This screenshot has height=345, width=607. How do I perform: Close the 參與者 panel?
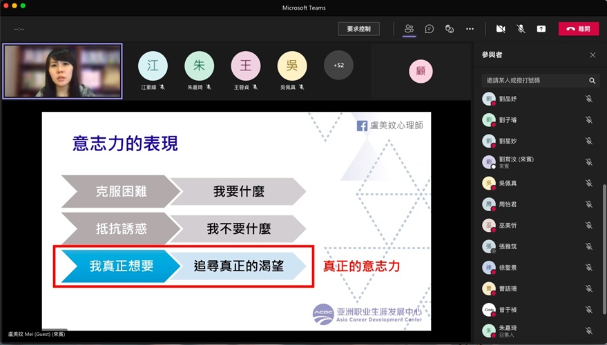pyautogui.click(x=592, y=55)
